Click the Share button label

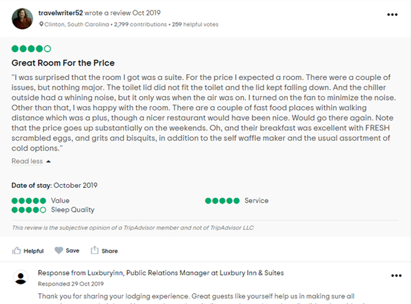click(110, 251)
